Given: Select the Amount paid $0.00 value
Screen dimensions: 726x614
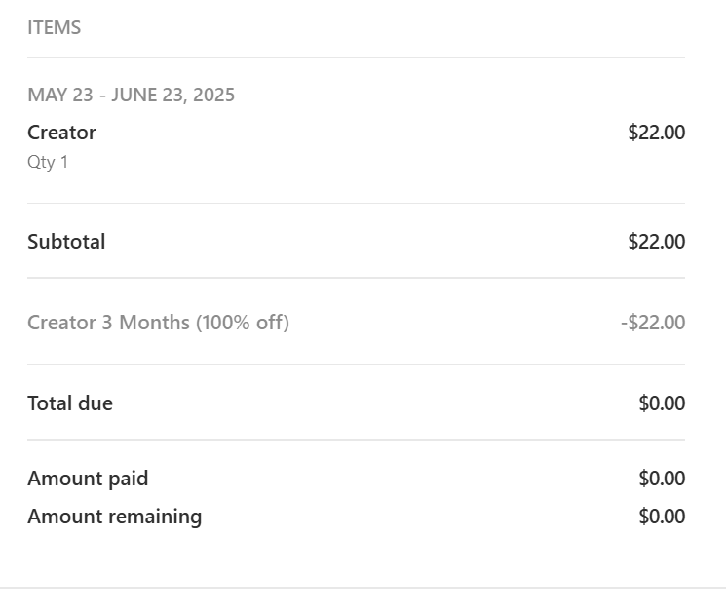Looking at the screenshot, I should coord(662,479).
